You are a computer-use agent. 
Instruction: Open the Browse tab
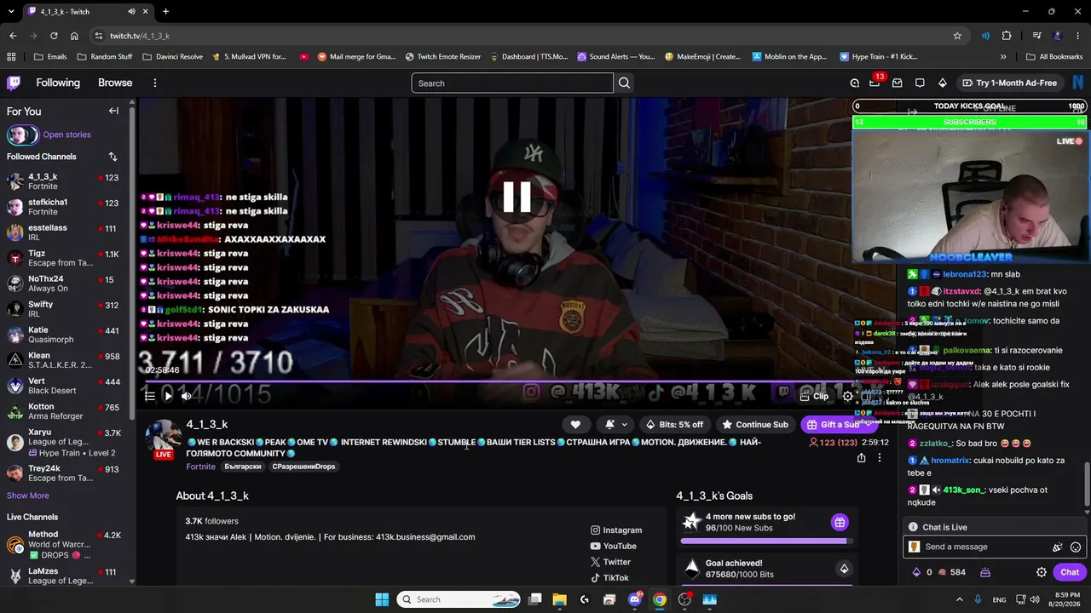115,83
